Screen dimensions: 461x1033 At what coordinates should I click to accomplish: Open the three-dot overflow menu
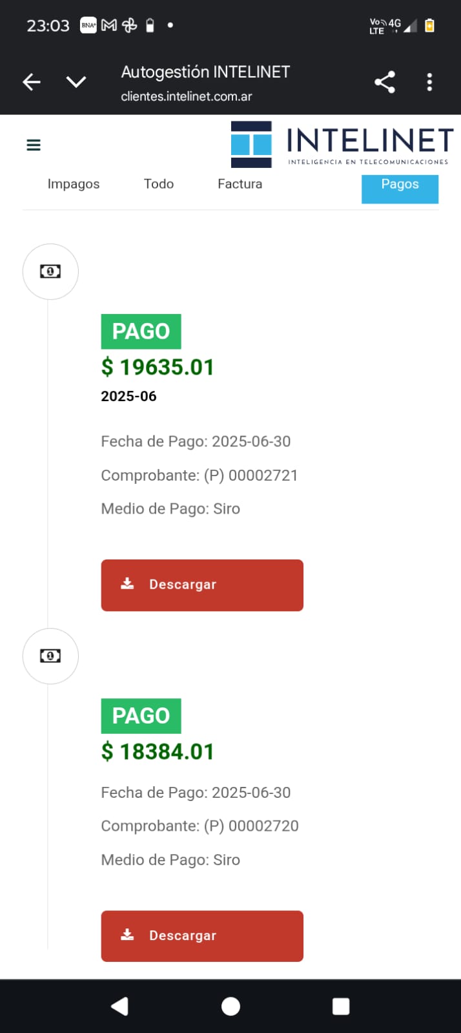[429, 82]
